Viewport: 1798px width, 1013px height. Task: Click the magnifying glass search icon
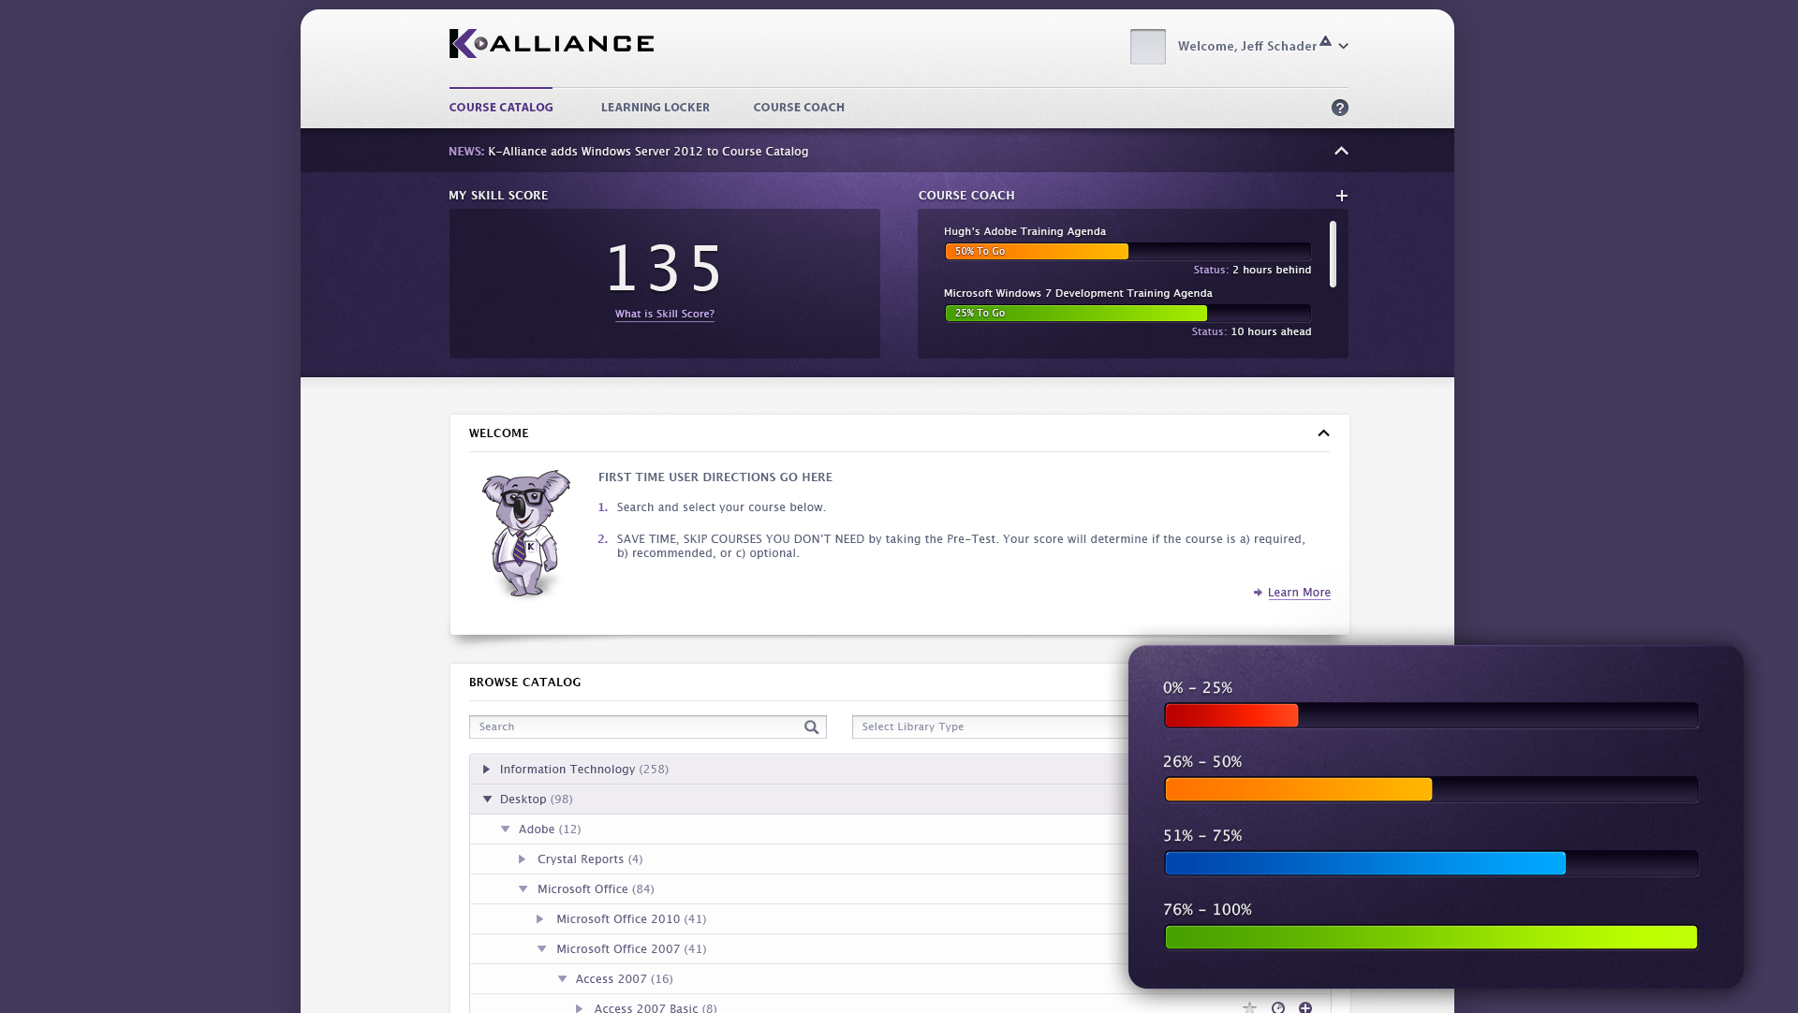[x=812, y=727]
